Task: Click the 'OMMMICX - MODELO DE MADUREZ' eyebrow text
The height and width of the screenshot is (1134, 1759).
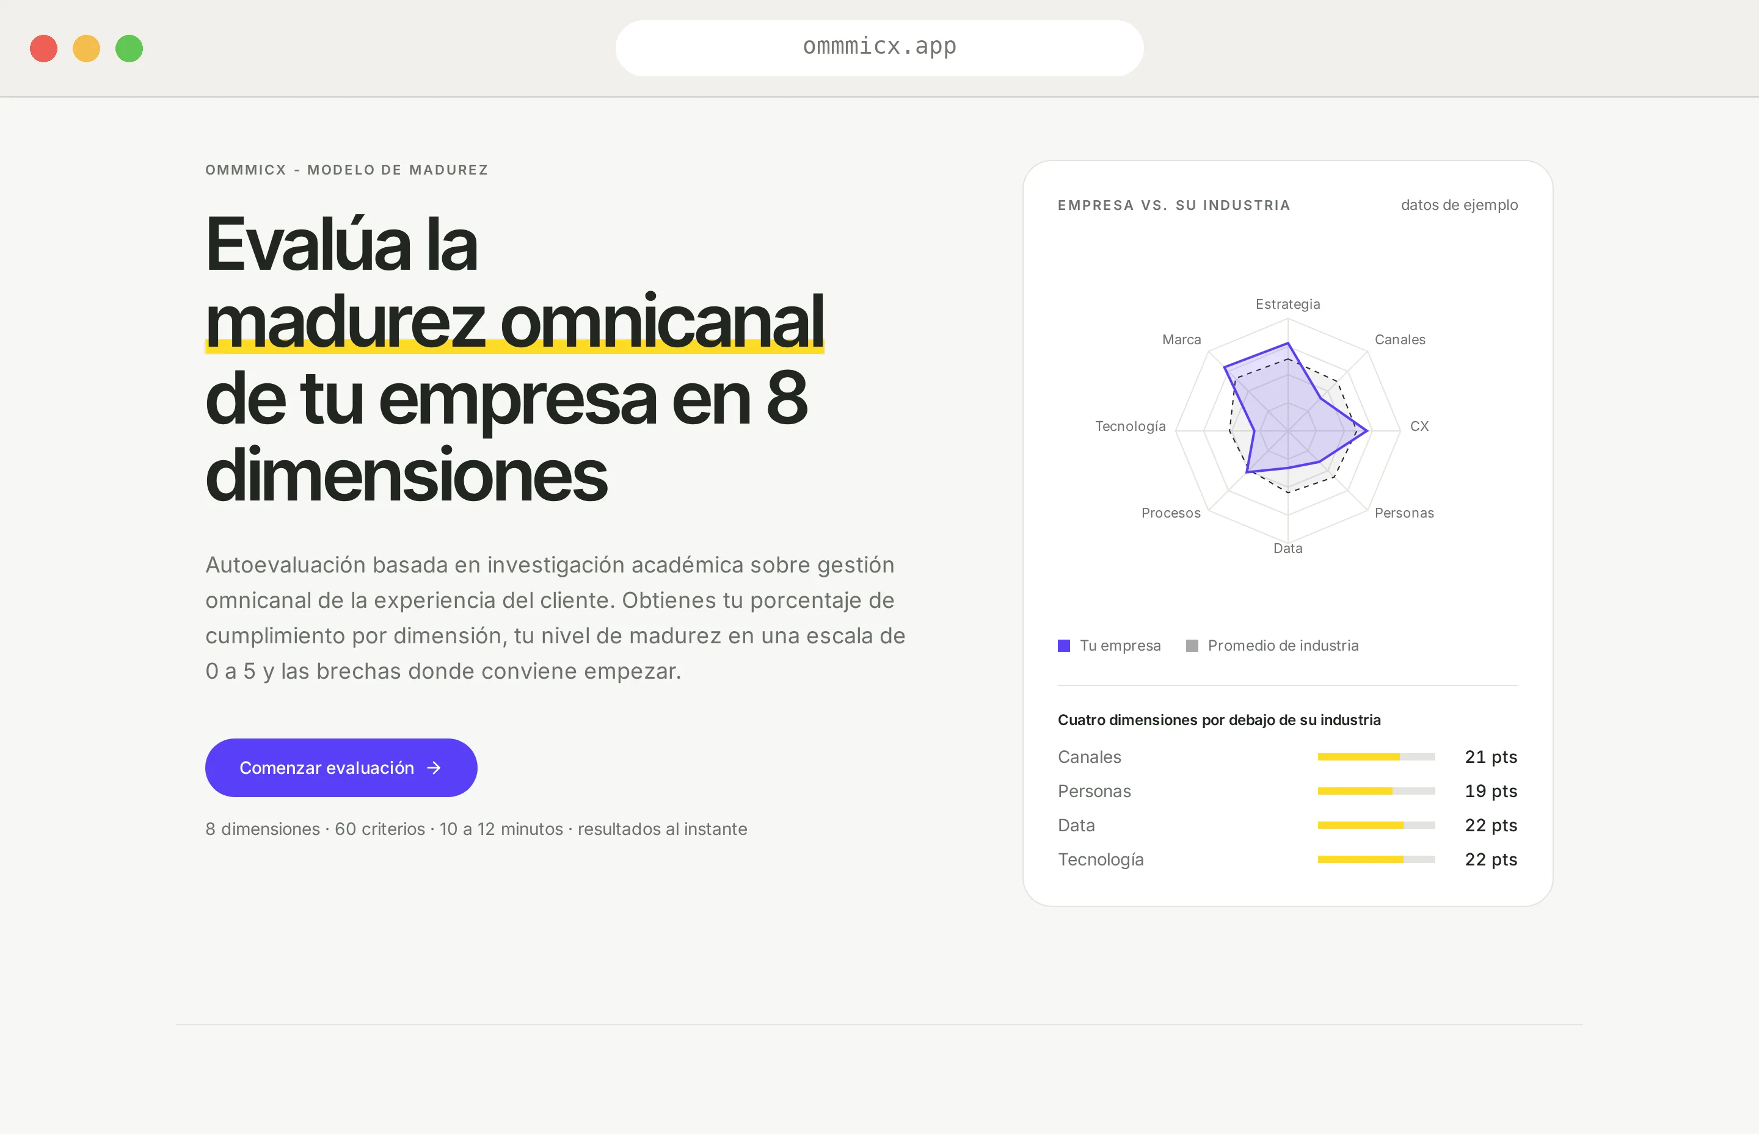Action: (346, 170)
